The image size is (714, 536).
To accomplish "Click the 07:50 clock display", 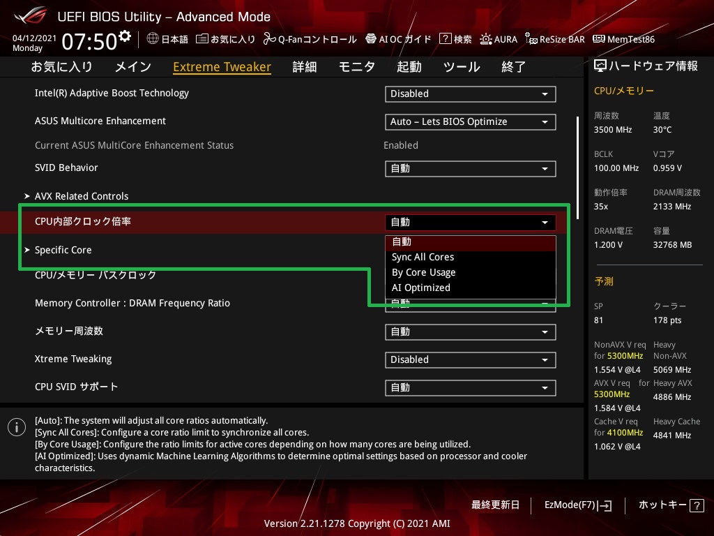I will pyautogui.click(x=90, y=41).
